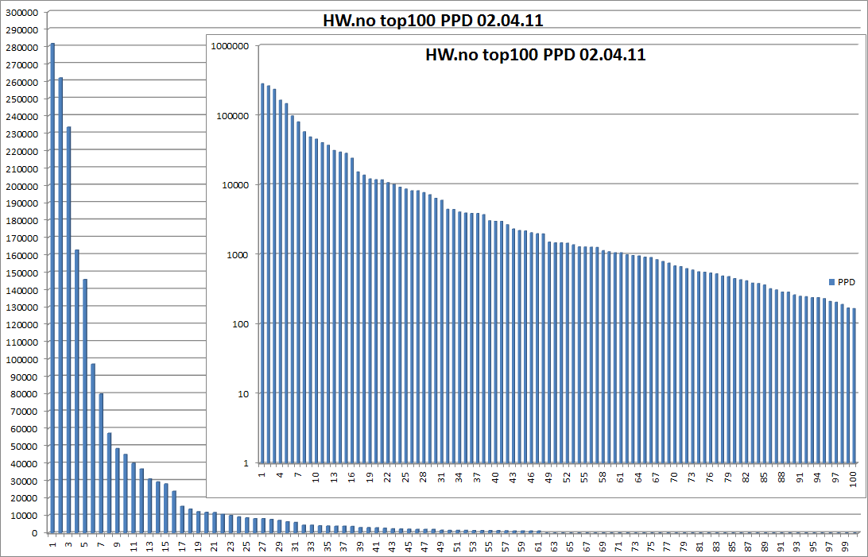
Task: Select the inset chart title HW.no top100 PPD
Action: pyautogui.click(x=535, y=55)
